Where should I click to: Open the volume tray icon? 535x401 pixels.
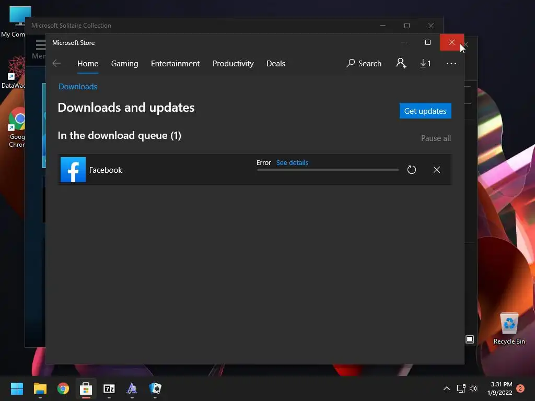pyautogui.click(x=473, y=388)
